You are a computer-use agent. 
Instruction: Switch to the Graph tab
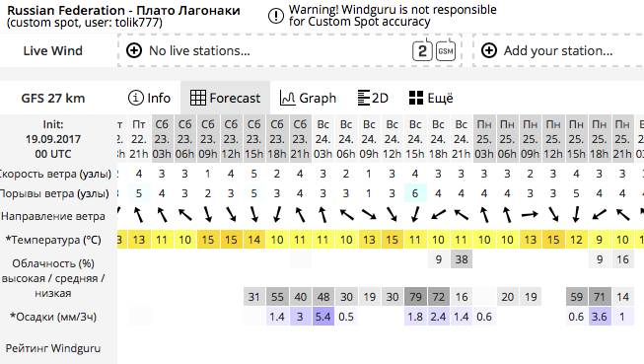(x=308, y=98)
